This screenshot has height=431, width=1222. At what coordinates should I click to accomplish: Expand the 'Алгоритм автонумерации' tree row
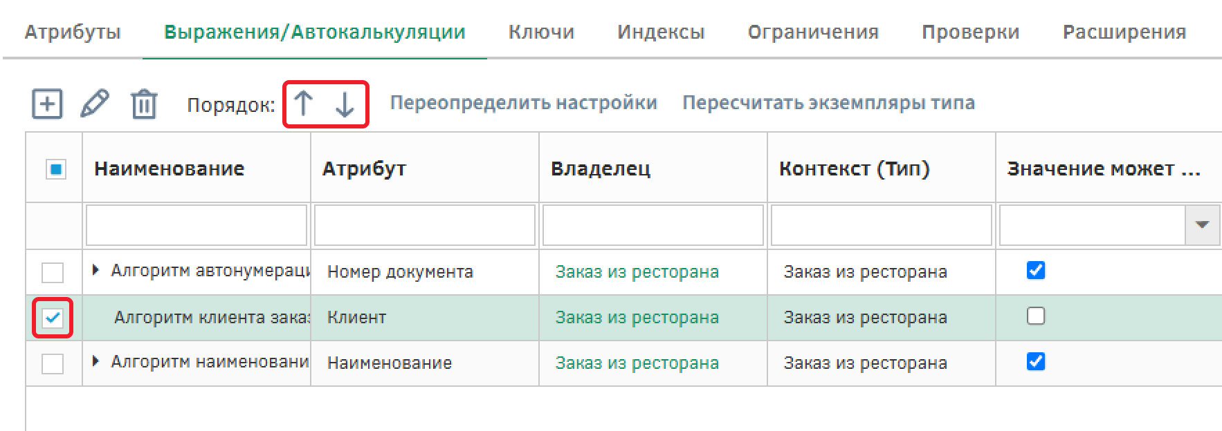click(96, 270)
